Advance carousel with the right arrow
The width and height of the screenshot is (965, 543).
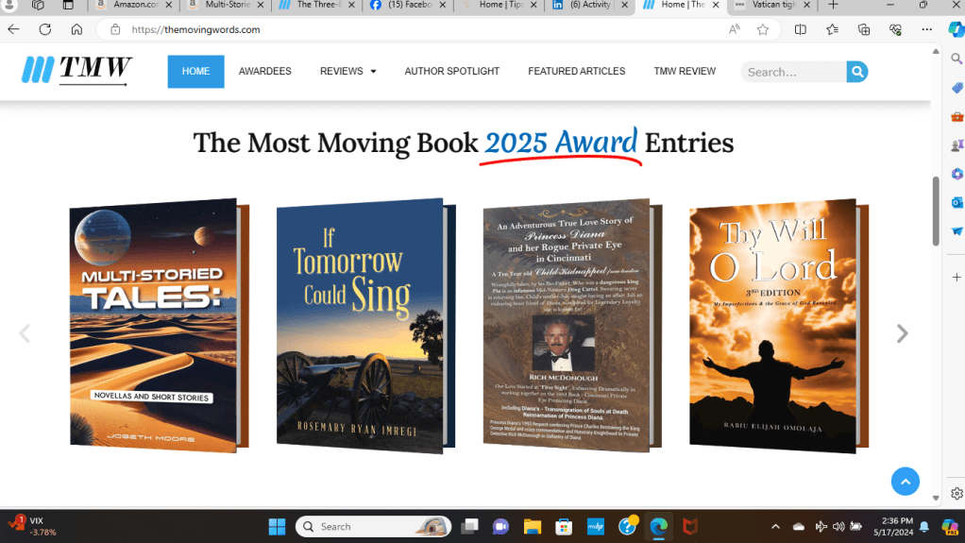pos(902,333)
